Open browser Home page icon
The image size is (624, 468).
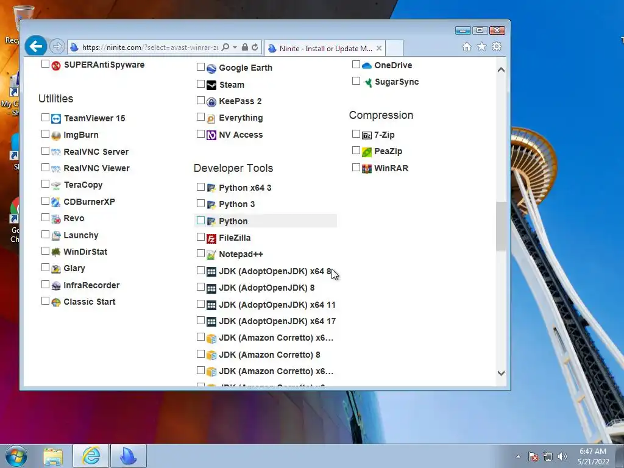467,47
